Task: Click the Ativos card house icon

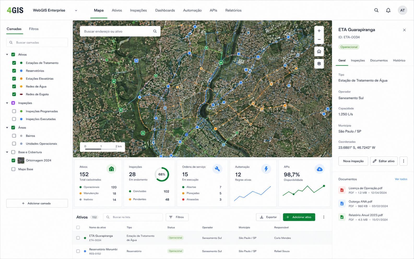Action: point(111,169)
